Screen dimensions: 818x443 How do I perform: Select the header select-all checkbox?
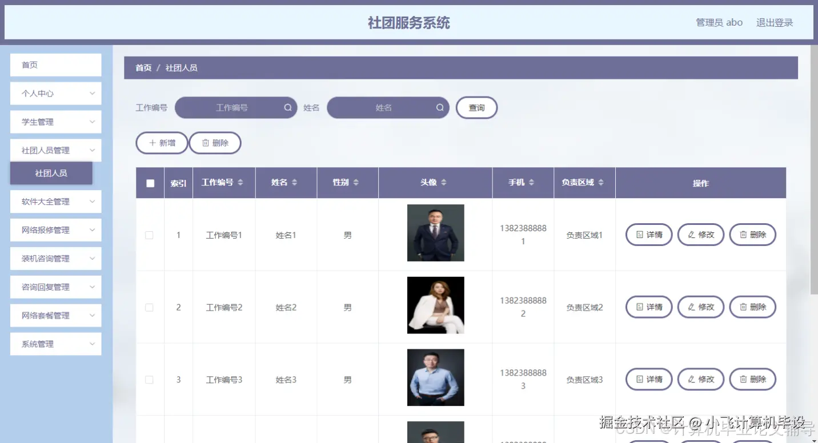tap(150, 183)
